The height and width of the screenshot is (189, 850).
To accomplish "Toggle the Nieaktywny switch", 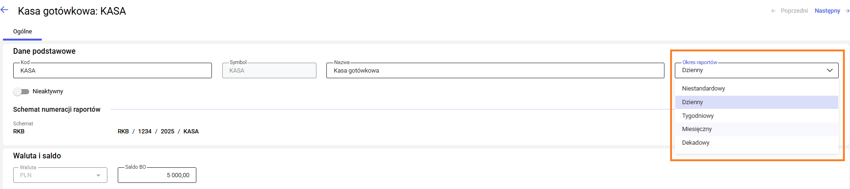I will point(21,91).
